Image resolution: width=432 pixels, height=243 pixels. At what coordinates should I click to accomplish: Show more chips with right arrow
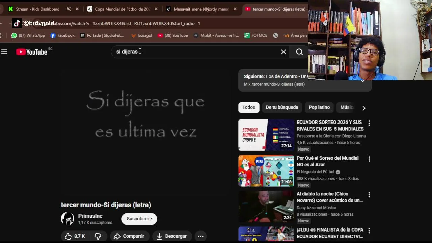tap(364, 108)
